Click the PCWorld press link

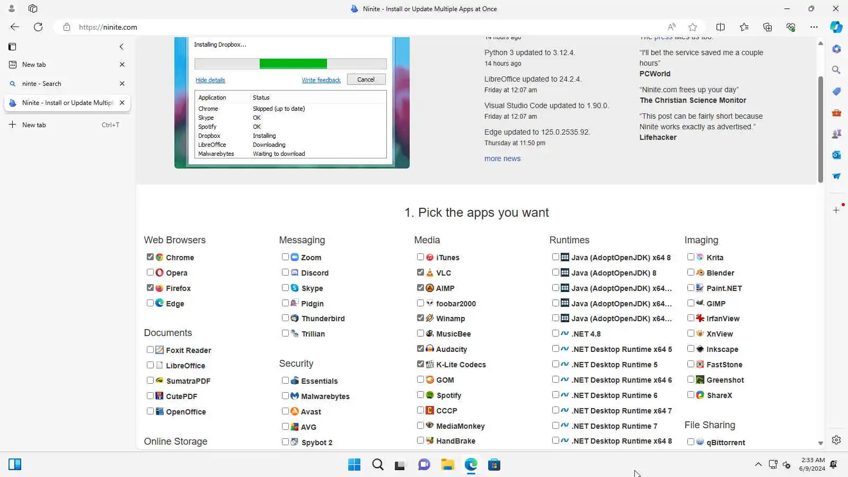655,74
